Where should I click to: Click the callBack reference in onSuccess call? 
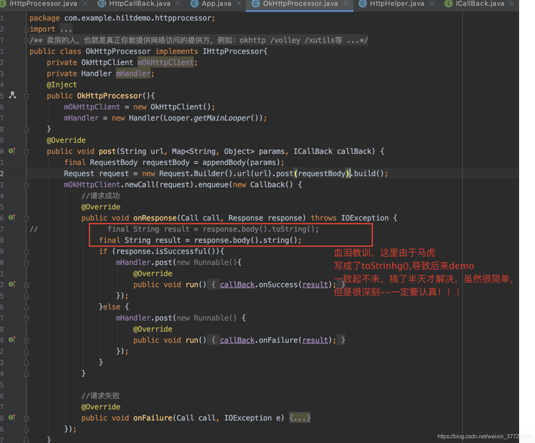click(x=237, y=284)
